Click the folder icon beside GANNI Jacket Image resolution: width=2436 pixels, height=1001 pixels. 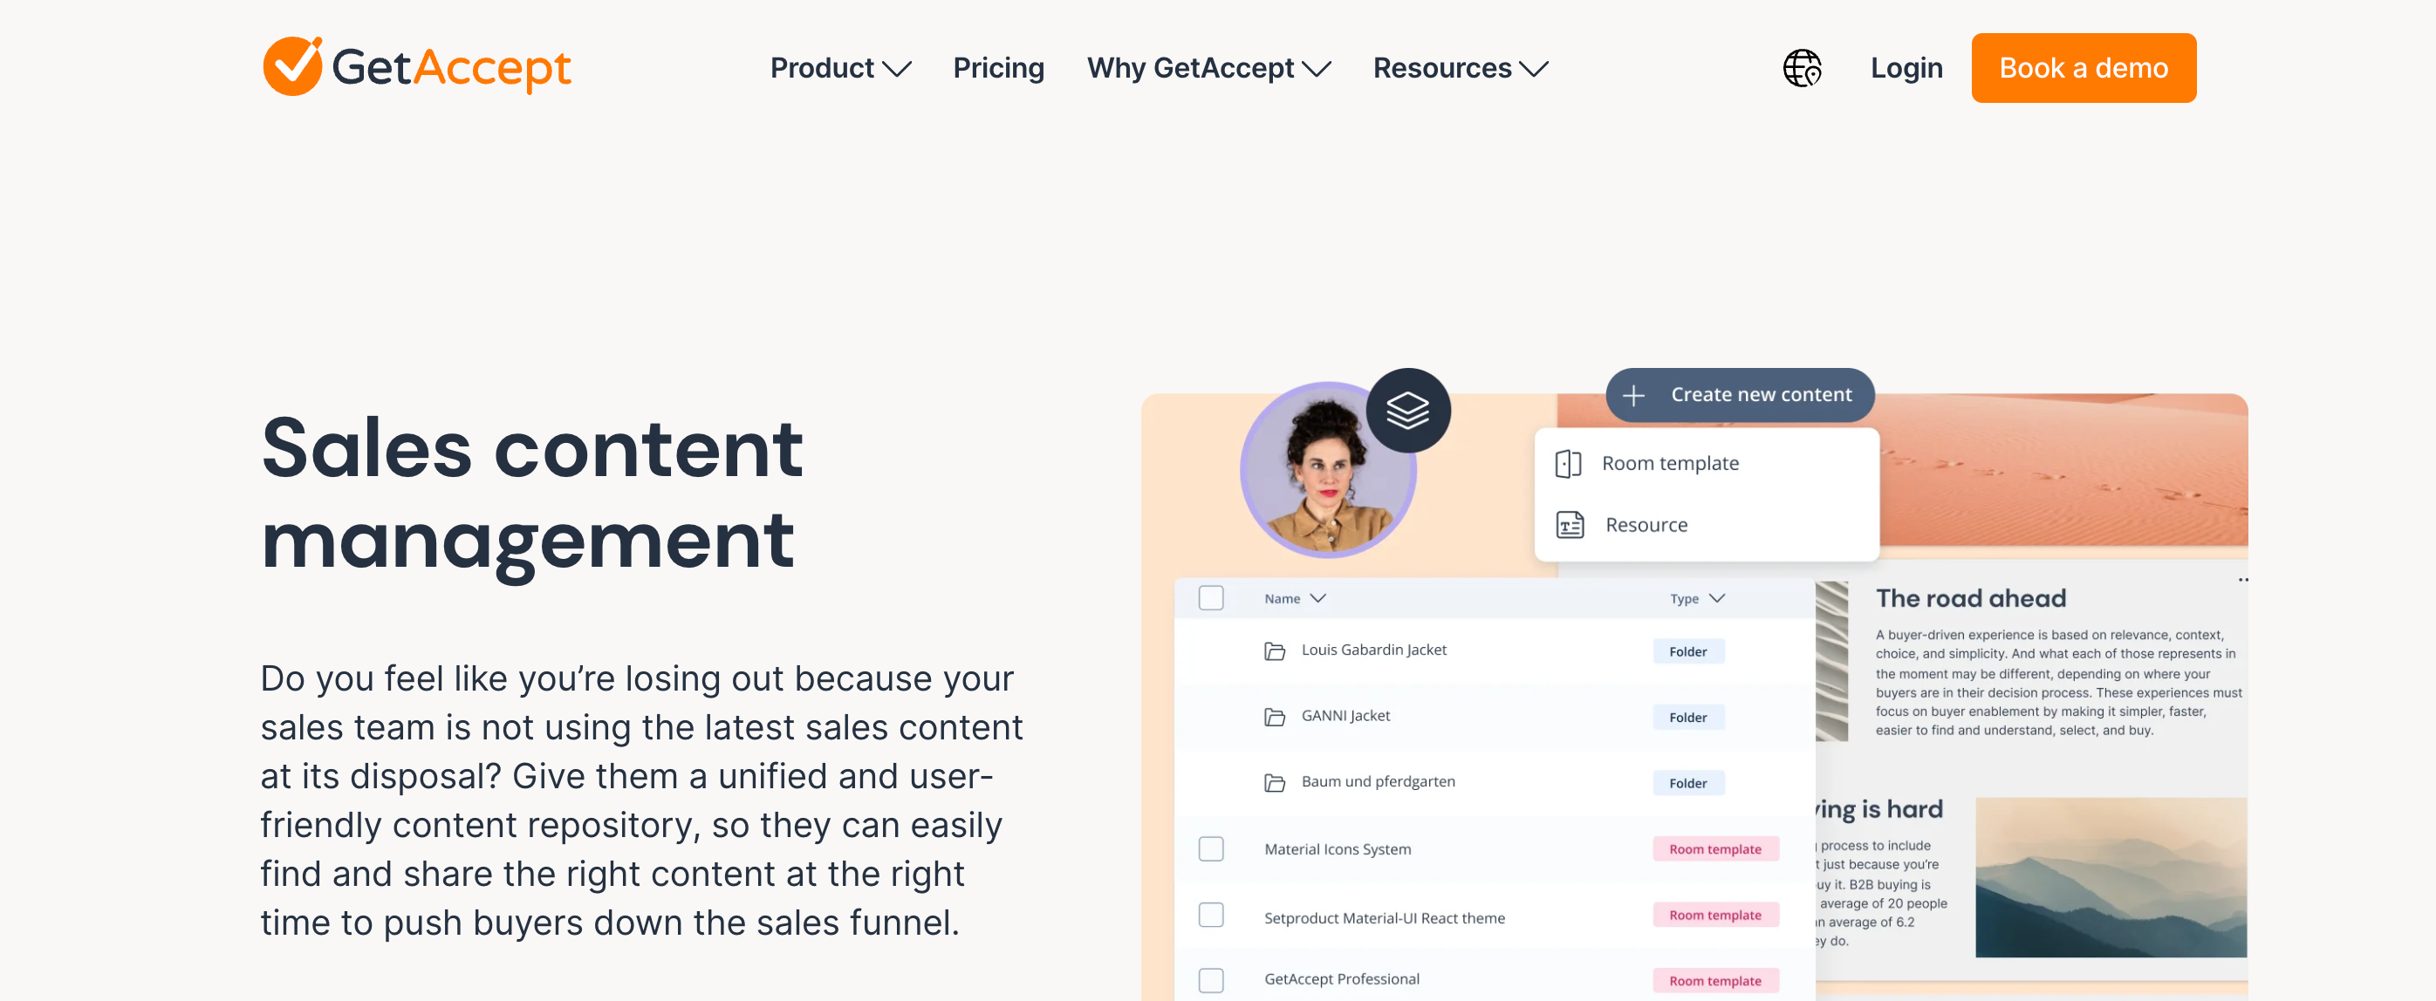click(1275, 716)
